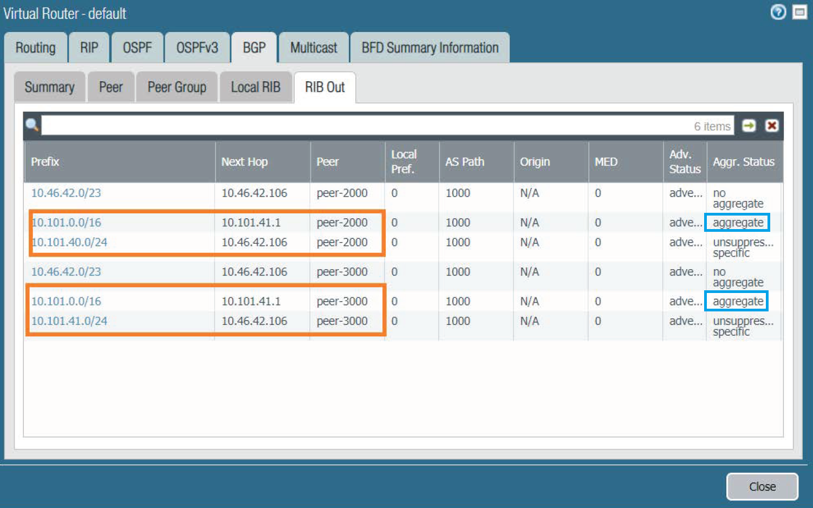Open BFD Summary Information tab

coord(430,48)
